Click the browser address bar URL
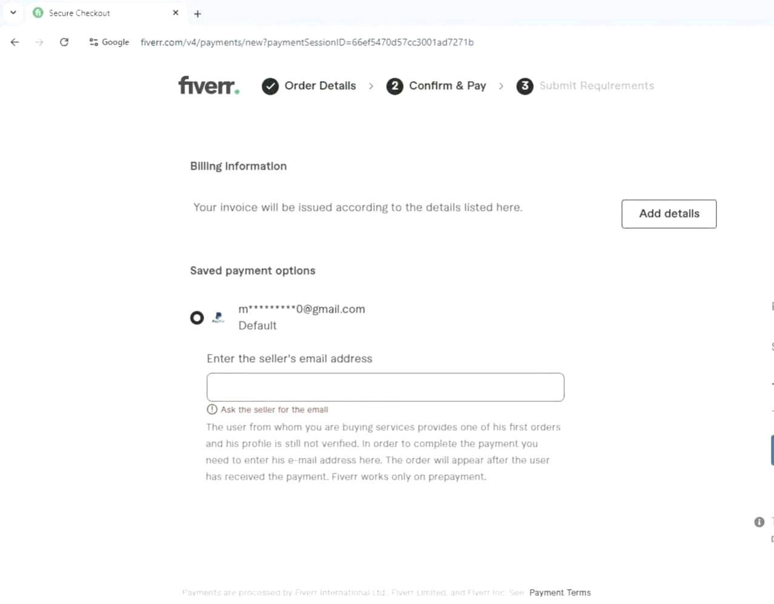This screenshot has width=774, height=604. (x=306, y=42)
